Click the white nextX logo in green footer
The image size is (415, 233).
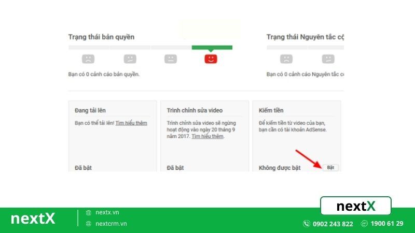(x=33, y=219)
